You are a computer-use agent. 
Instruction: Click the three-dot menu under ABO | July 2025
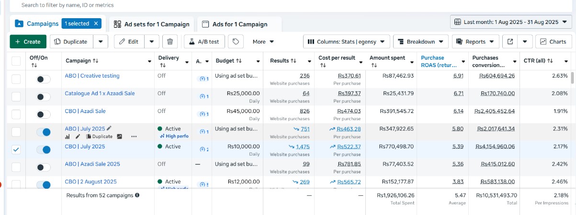[134, 136]
